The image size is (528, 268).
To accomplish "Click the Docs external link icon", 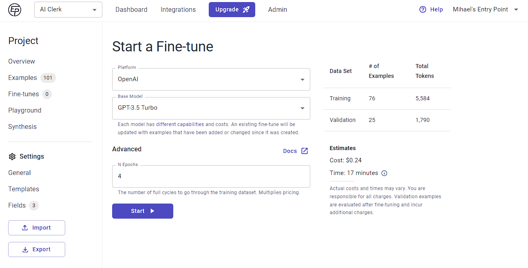I will (x=305, y=151).
